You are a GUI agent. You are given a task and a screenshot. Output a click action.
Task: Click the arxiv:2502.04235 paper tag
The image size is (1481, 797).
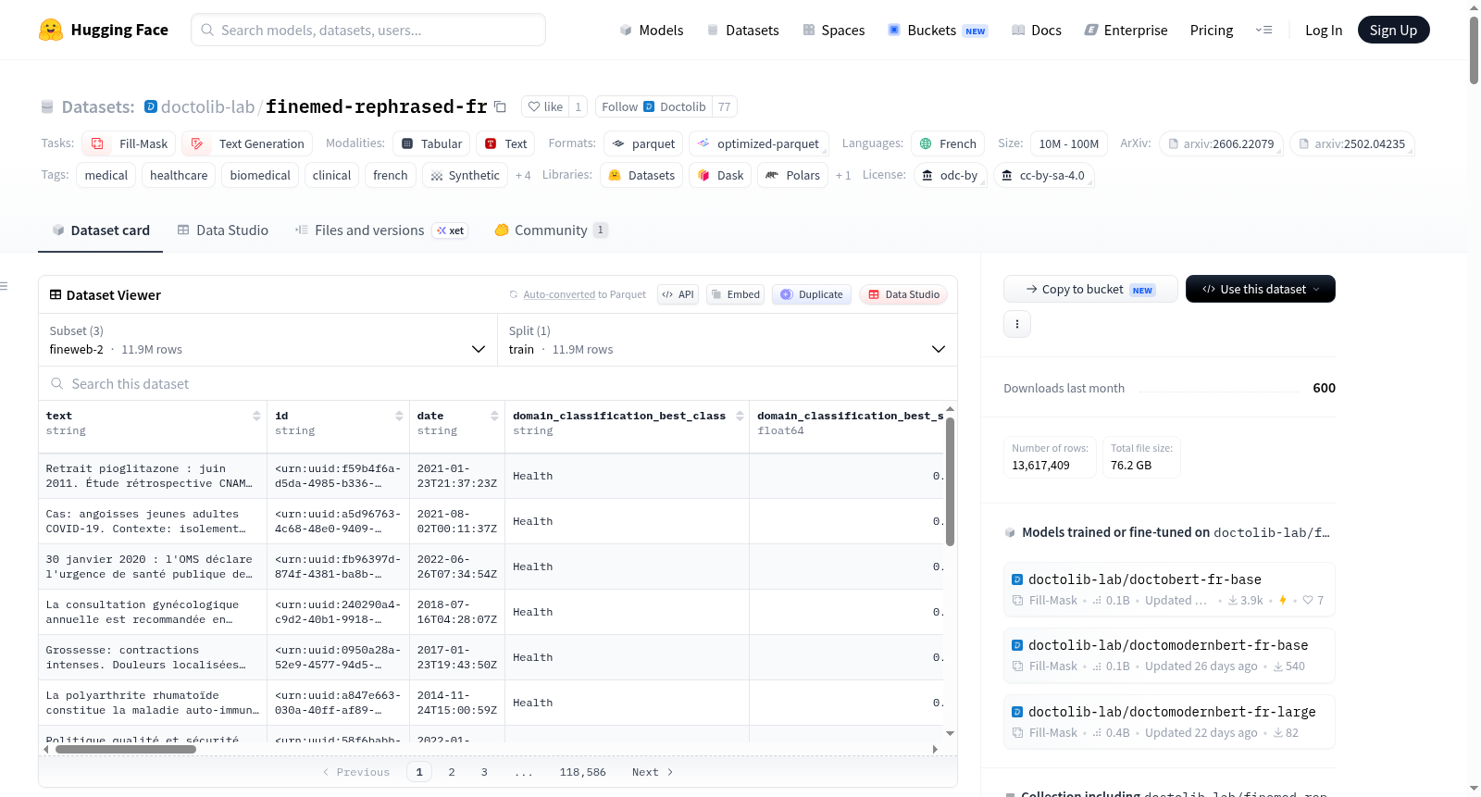pyautogui.click(x=1352, y=143)
